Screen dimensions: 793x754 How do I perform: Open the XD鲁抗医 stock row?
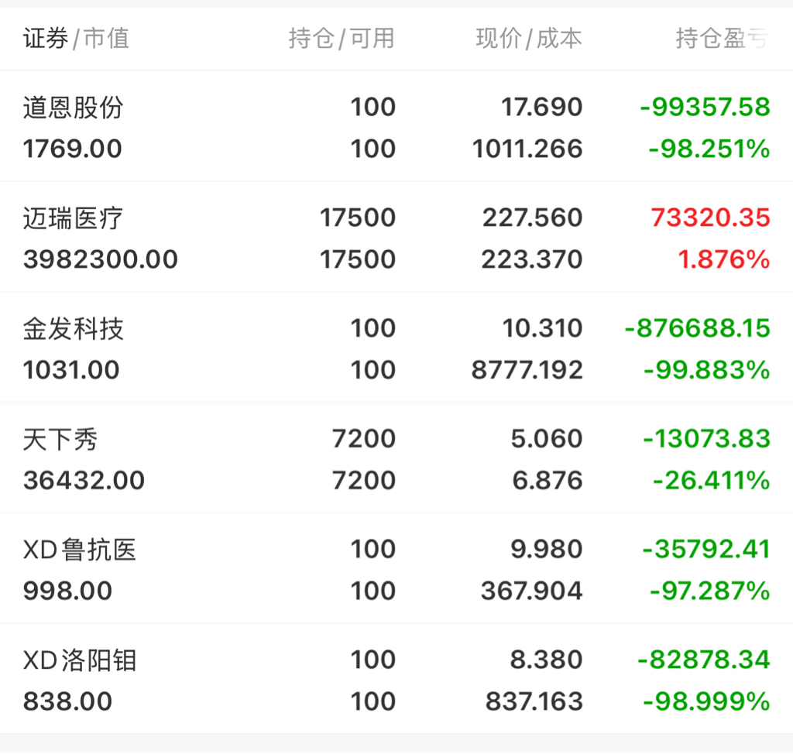(x=396, y=568)
